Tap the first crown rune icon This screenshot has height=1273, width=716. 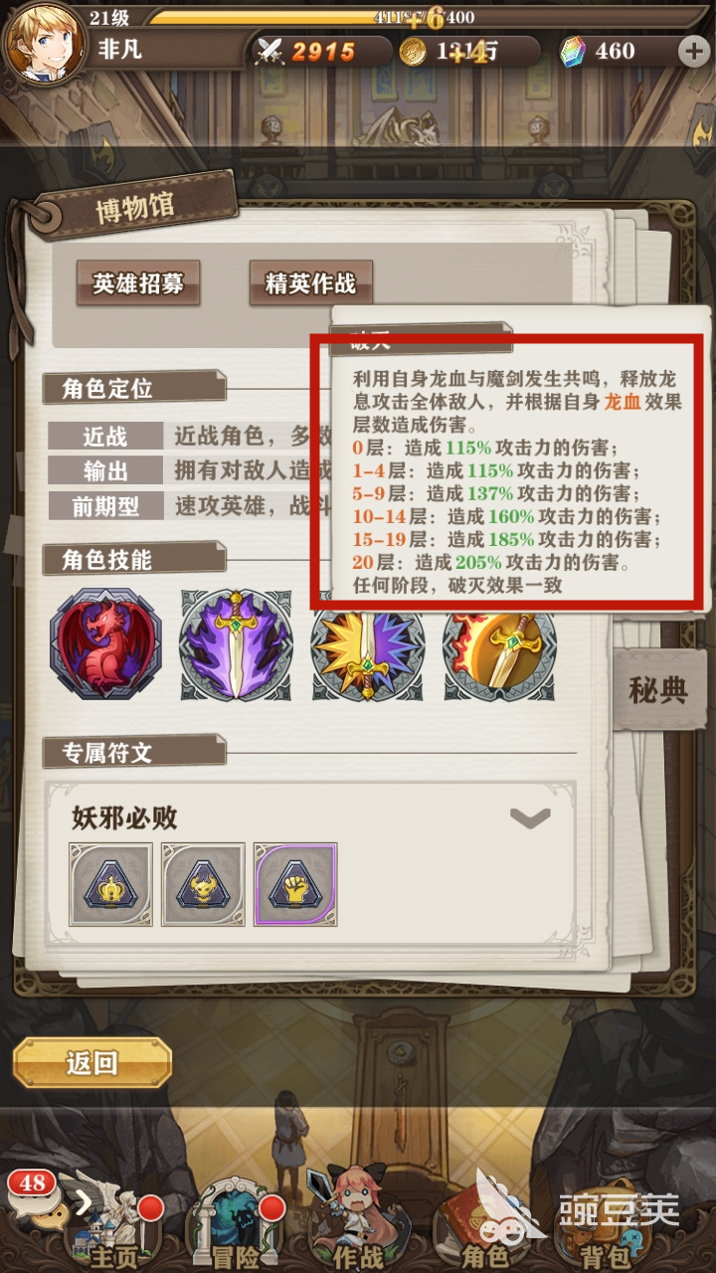point(110,884)
